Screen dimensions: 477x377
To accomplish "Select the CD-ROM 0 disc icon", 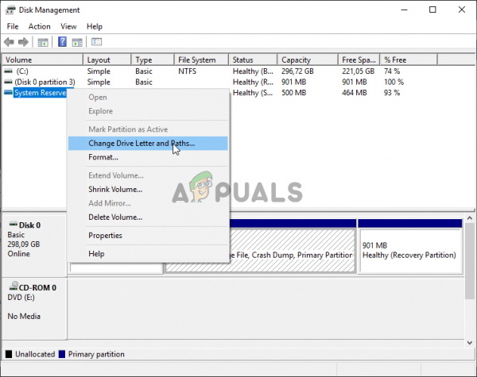I will (x=14, y=286).
